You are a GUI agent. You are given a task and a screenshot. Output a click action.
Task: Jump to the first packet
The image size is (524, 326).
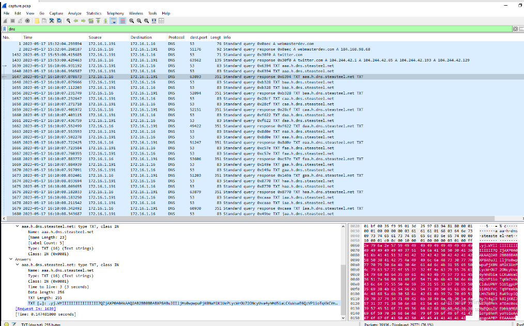pyautogui.click(x=98, y=21)
